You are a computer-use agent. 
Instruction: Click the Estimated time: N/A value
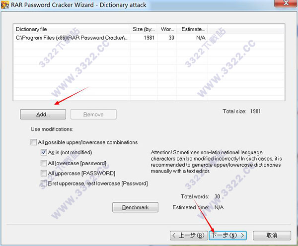pos(219,207)
